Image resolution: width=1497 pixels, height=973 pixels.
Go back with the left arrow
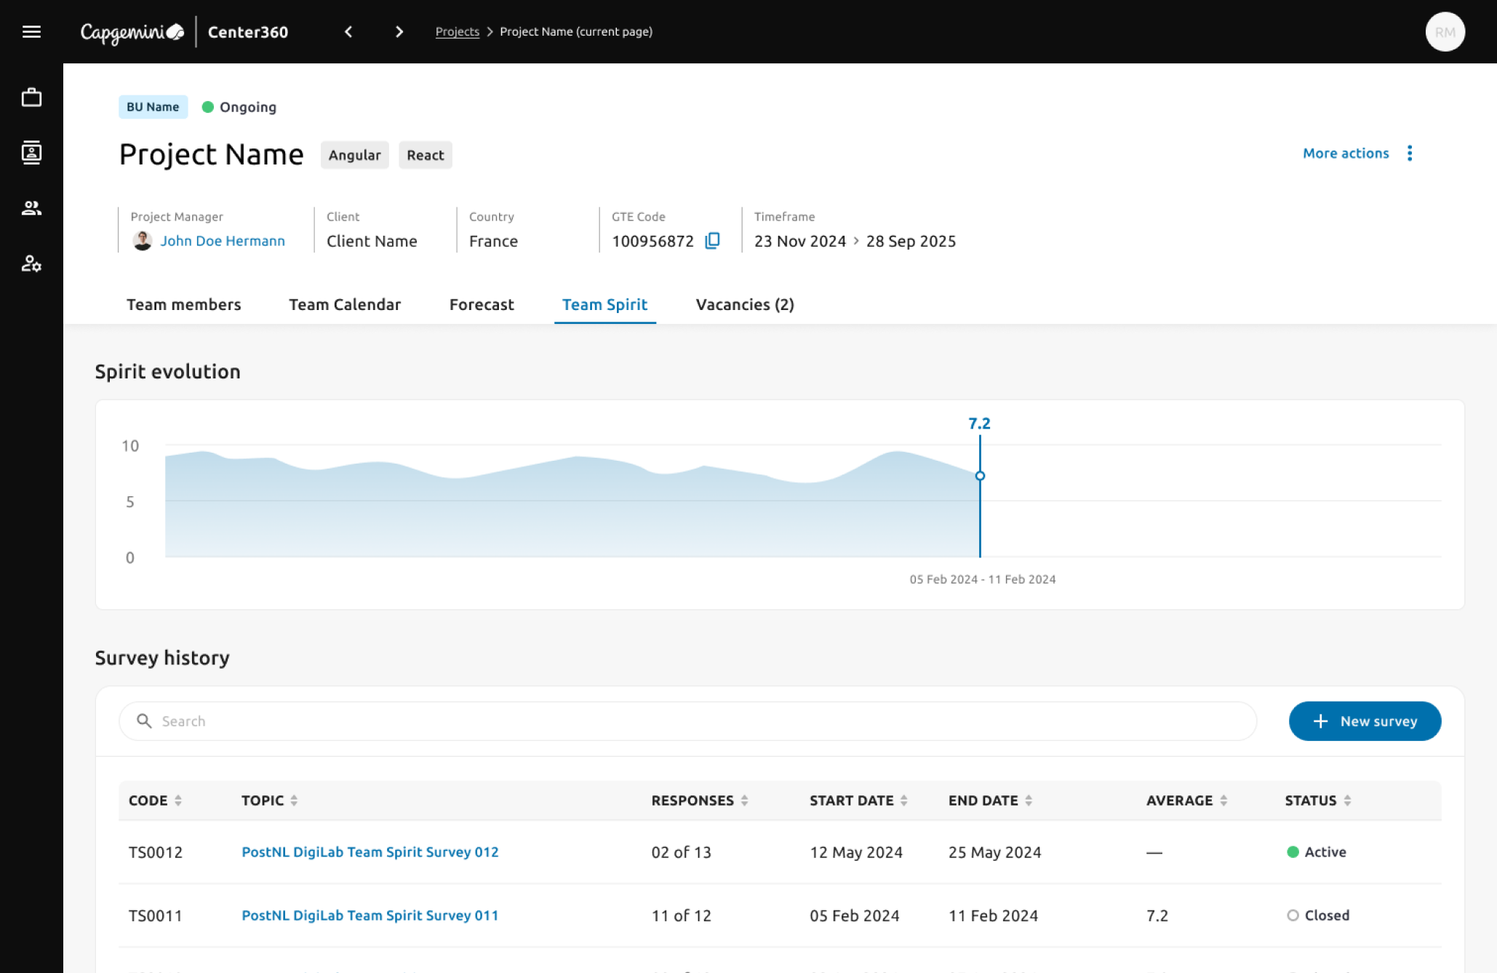[x=348, y=31]
